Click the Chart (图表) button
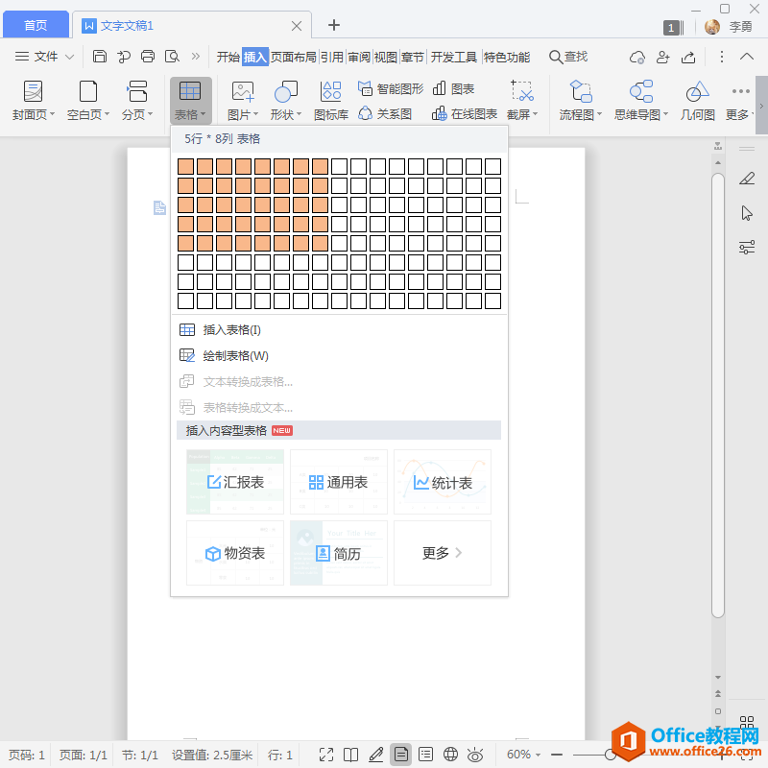This screenshot has width=768, height=768. [x=453, y=88]
